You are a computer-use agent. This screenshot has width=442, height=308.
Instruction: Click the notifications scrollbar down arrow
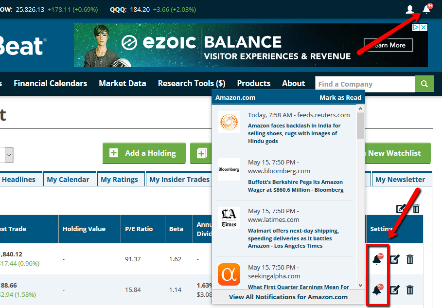[360, 285]
